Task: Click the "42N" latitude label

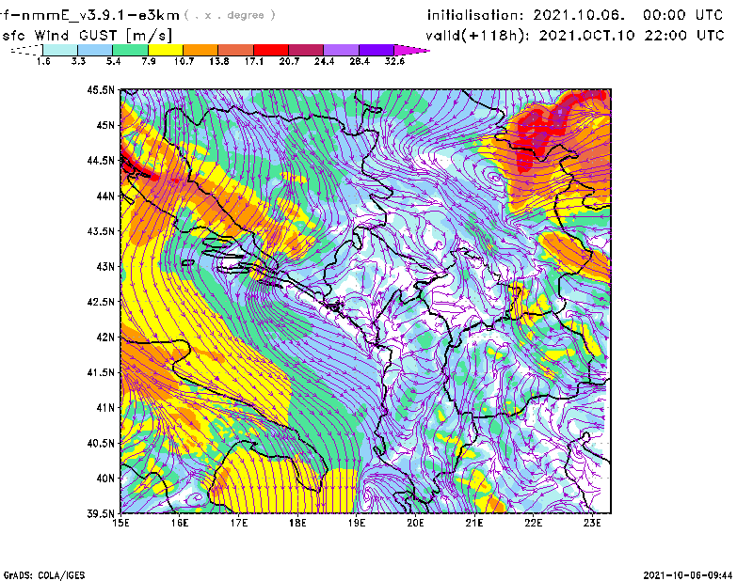Action: point(105,338)
